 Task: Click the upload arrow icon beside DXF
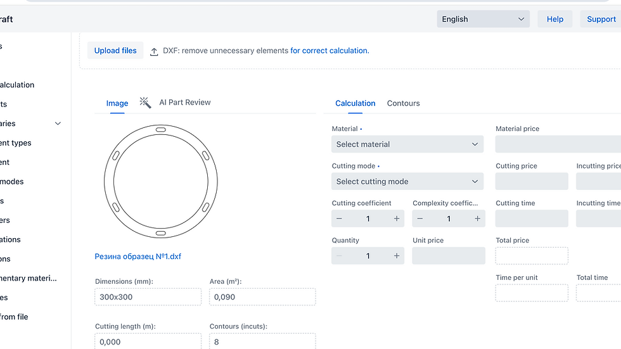(x=154, y=51)
